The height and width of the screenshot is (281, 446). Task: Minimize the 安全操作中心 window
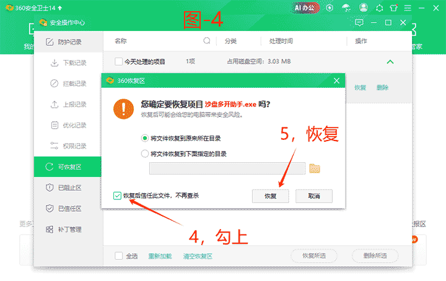point(374,22)
